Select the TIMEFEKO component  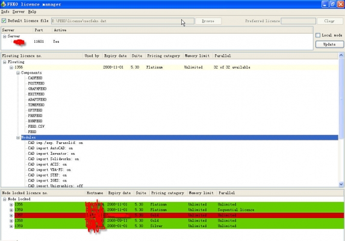pos(36,105)
